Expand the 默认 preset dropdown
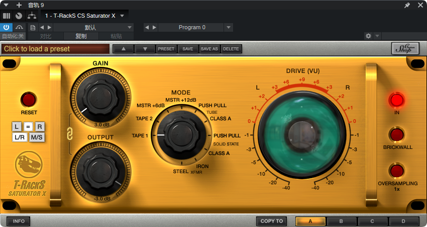The width and height of the screenshot is (427, 227). [x=130, y=28]
